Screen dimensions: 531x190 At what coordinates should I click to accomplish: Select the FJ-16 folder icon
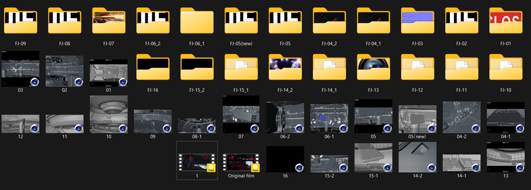coord(153,67)
